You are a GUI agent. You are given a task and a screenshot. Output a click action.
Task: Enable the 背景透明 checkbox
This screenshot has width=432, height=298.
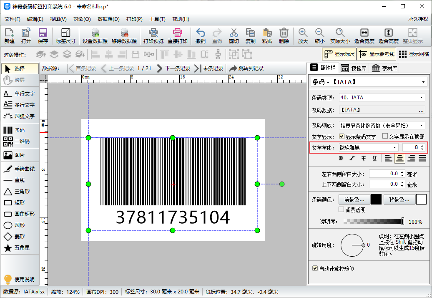(x=342, y=210)
